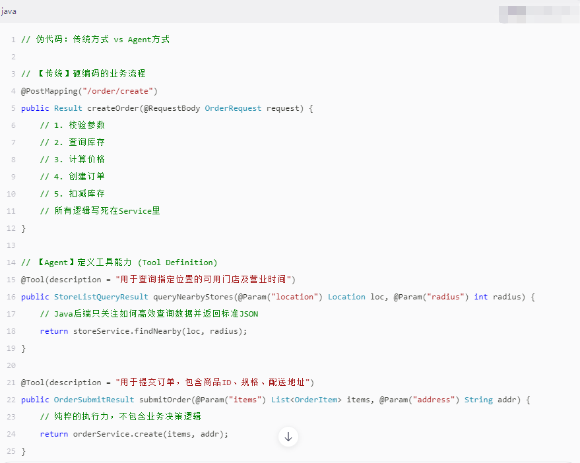Viewport: 580px width, 463px height.
Task: Click the "items" param string
Action: click(x=245, y=400)
